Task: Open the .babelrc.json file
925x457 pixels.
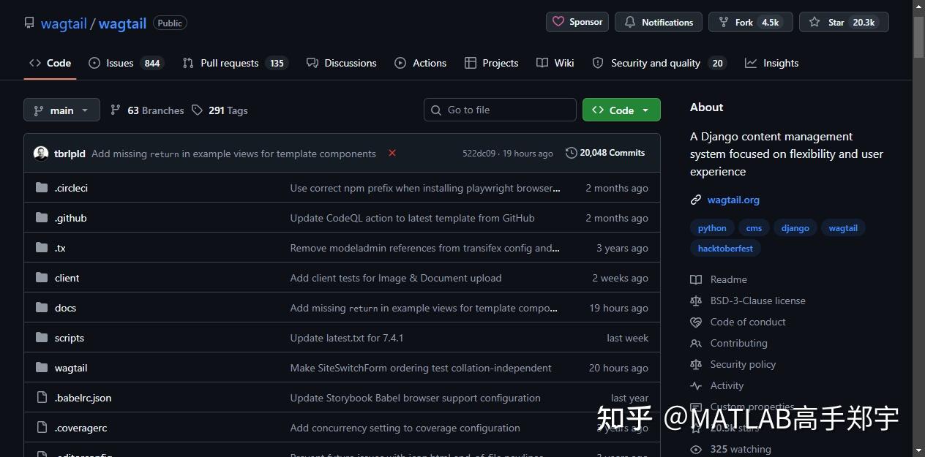Action: (83, 398)
